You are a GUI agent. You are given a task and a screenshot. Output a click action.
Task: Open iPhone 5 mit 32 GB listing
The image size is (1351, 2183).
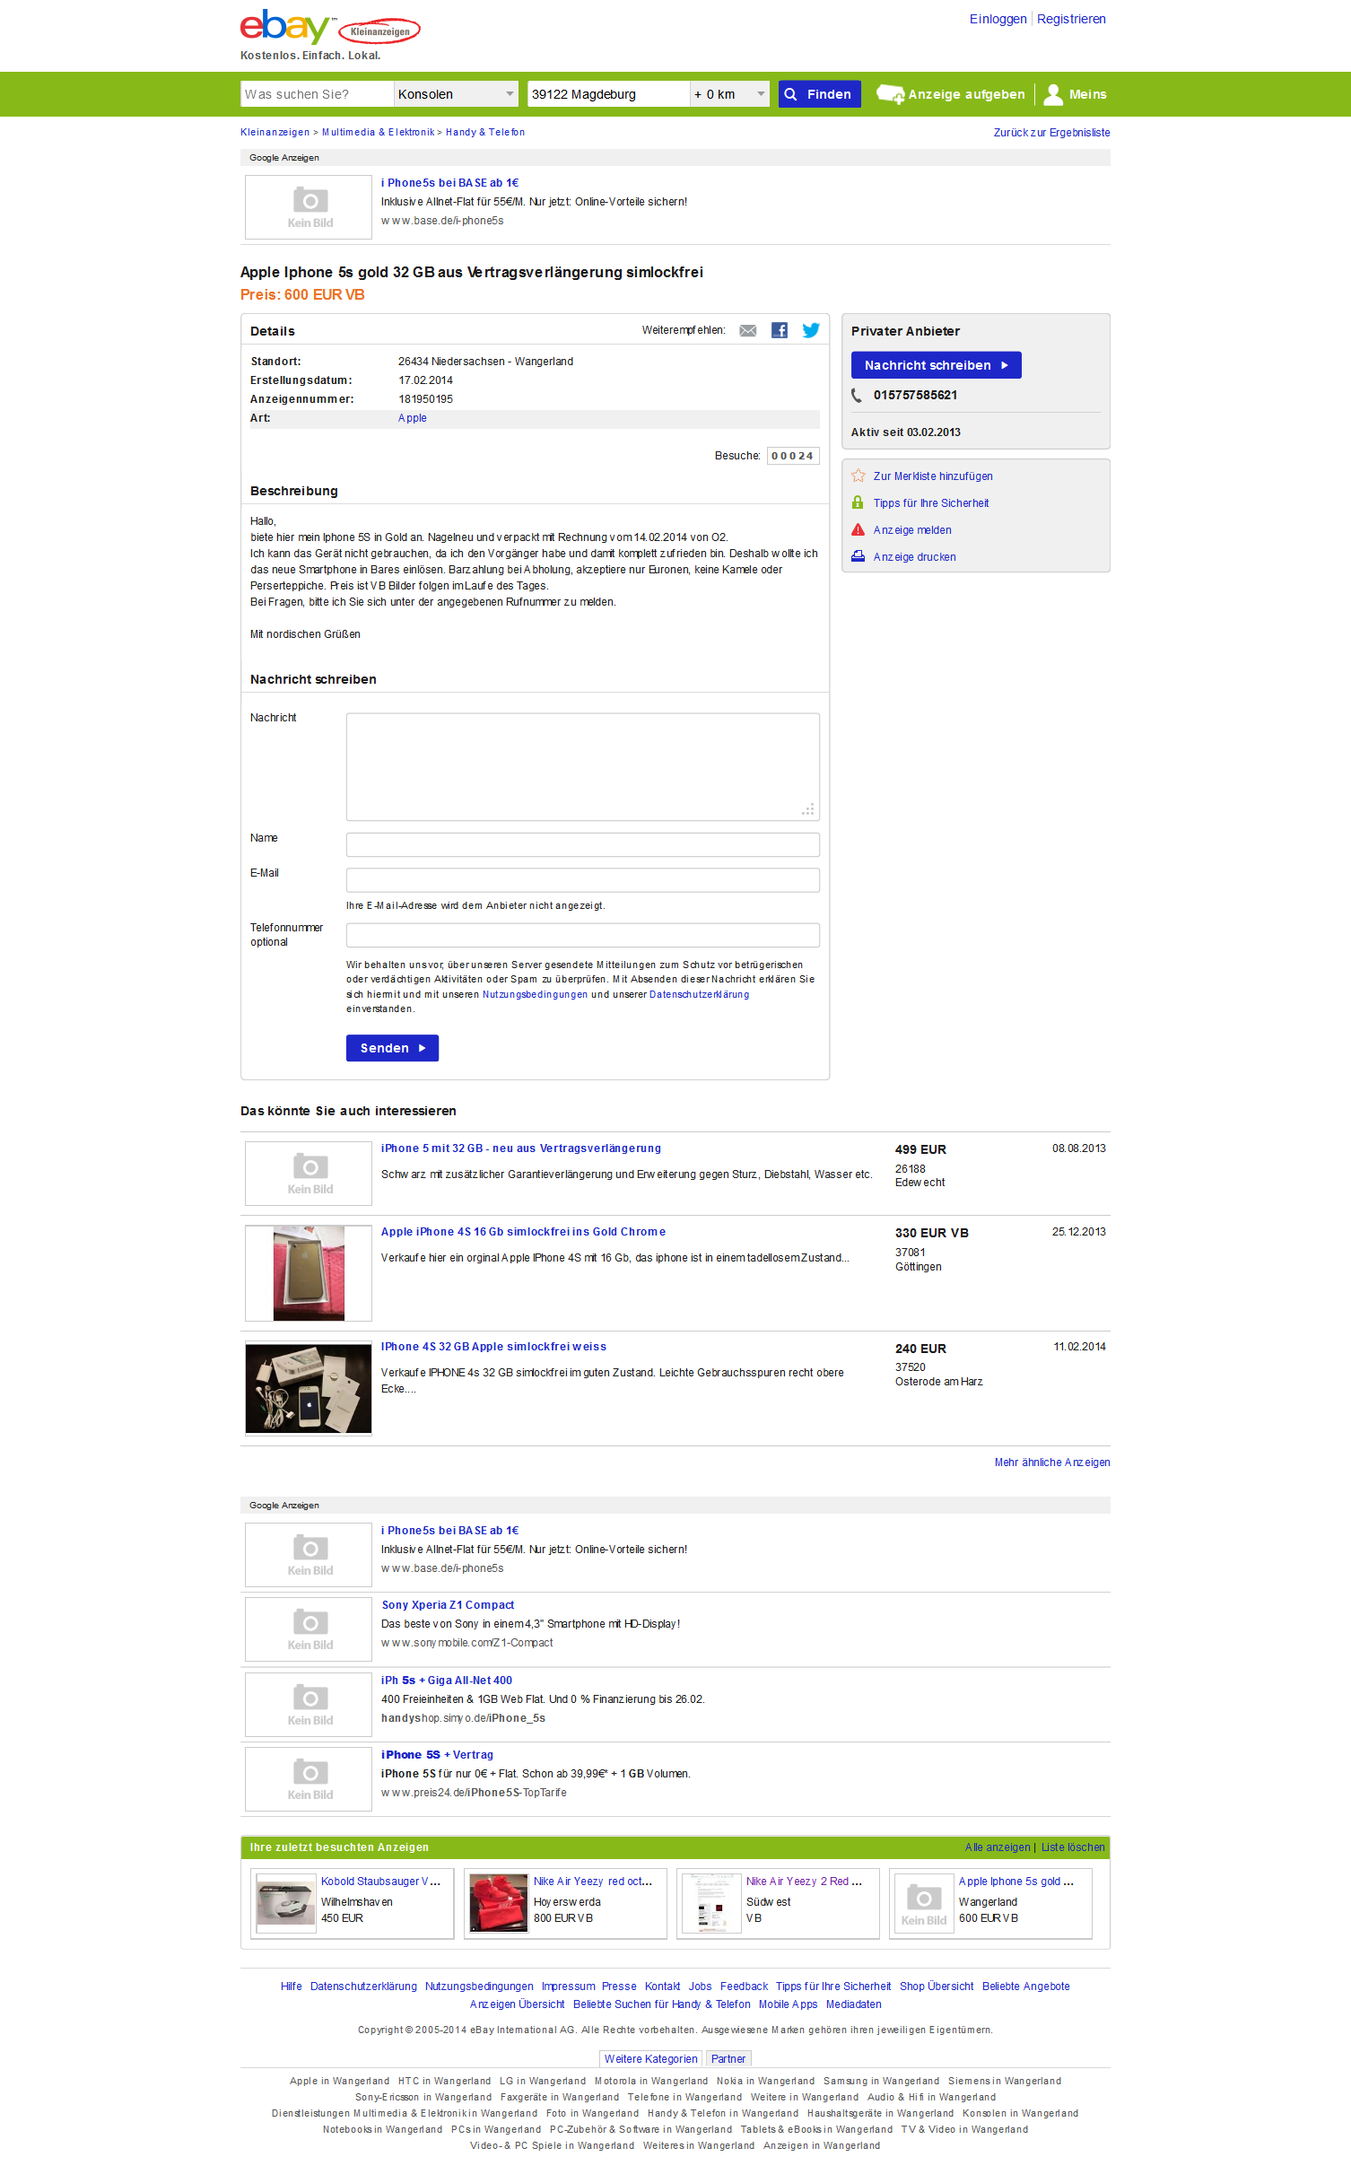coord(521,1148)
